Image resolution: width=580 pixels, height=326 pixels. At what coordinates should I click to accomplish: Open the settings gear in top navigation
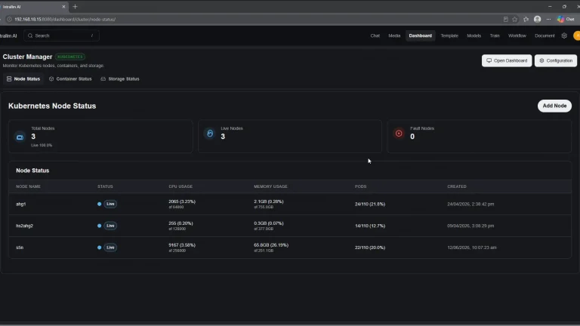(564, 35)
